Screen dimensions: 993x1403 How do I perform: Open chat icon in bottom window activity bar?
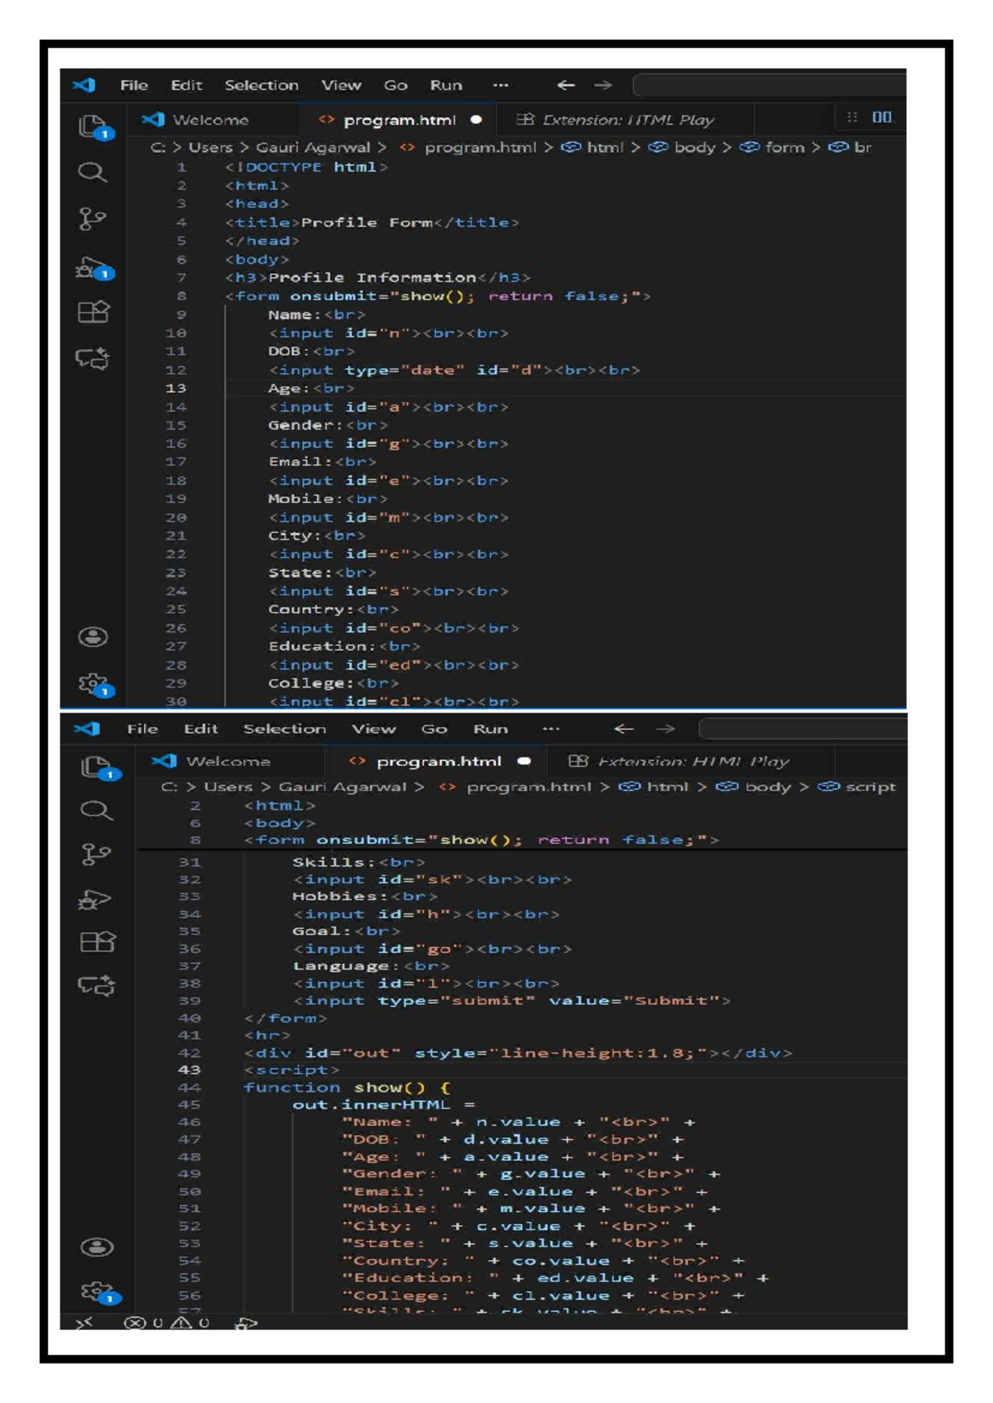[96, 985]
